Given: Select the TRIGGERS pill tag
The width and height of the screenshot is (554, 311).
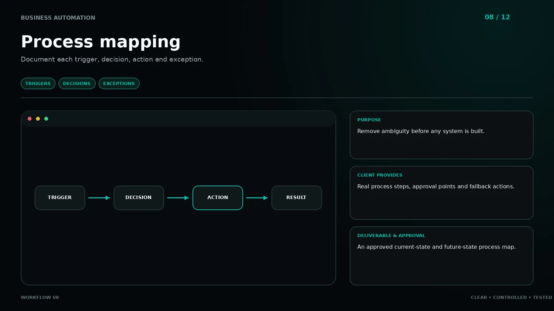Looking at the screenshot, I should click(38, 84).
